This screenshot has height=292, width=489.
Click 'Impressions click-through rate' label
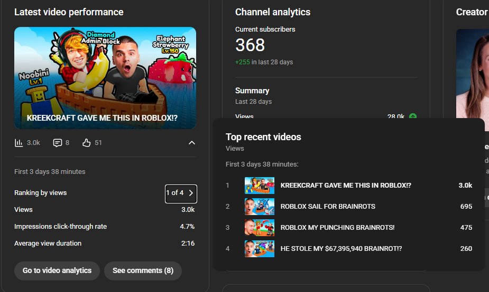(60, 227)
